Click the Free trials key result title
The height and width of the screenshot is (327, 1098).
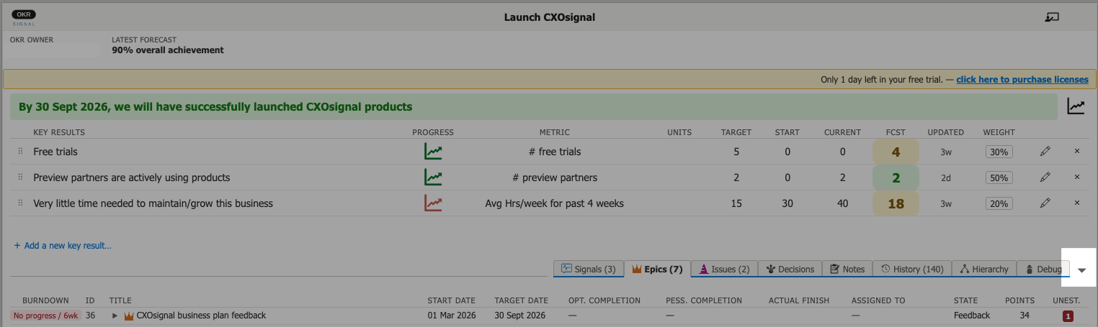point(55,152)
